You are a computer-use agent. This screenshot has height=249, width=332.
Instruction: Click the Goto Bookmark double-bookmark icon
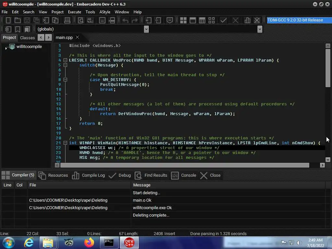(x=27, y=29)
